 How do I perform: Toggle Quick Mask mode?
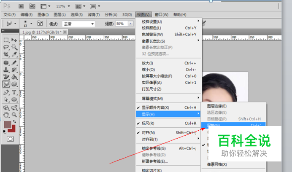click(10, 139)
